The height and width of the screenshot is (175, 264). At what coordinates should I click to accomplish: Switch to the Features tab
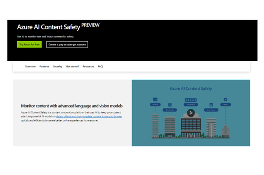pos(44,67)
